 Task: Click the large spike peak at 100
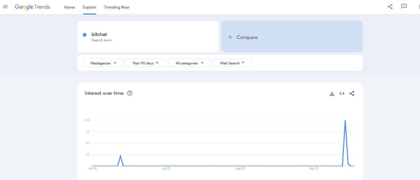pos(345,121)
